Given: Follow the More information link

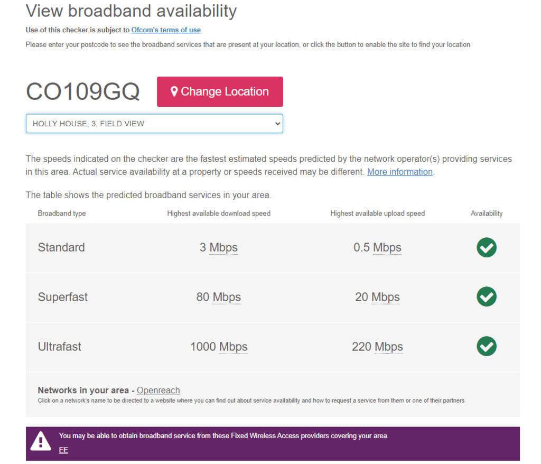Looking at the screenshot, I should tap(400, 172).
